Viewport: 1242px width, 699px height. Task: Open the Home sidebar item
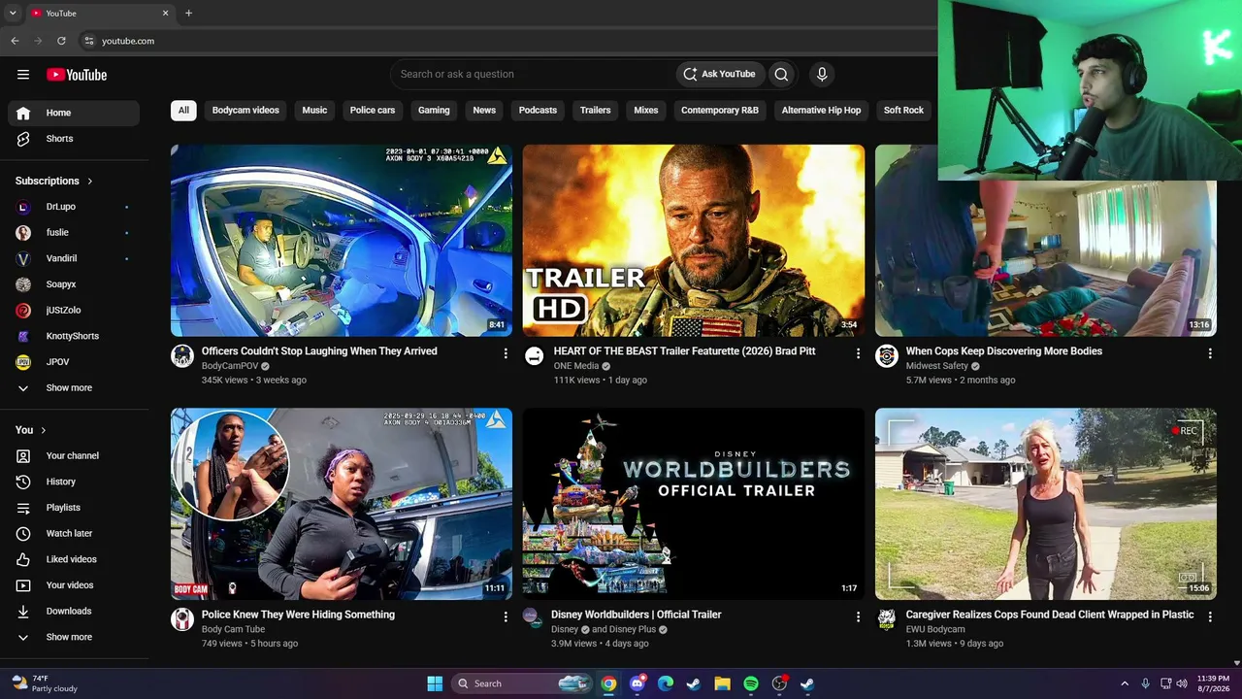pyautogui.click(x=74, y=113)
